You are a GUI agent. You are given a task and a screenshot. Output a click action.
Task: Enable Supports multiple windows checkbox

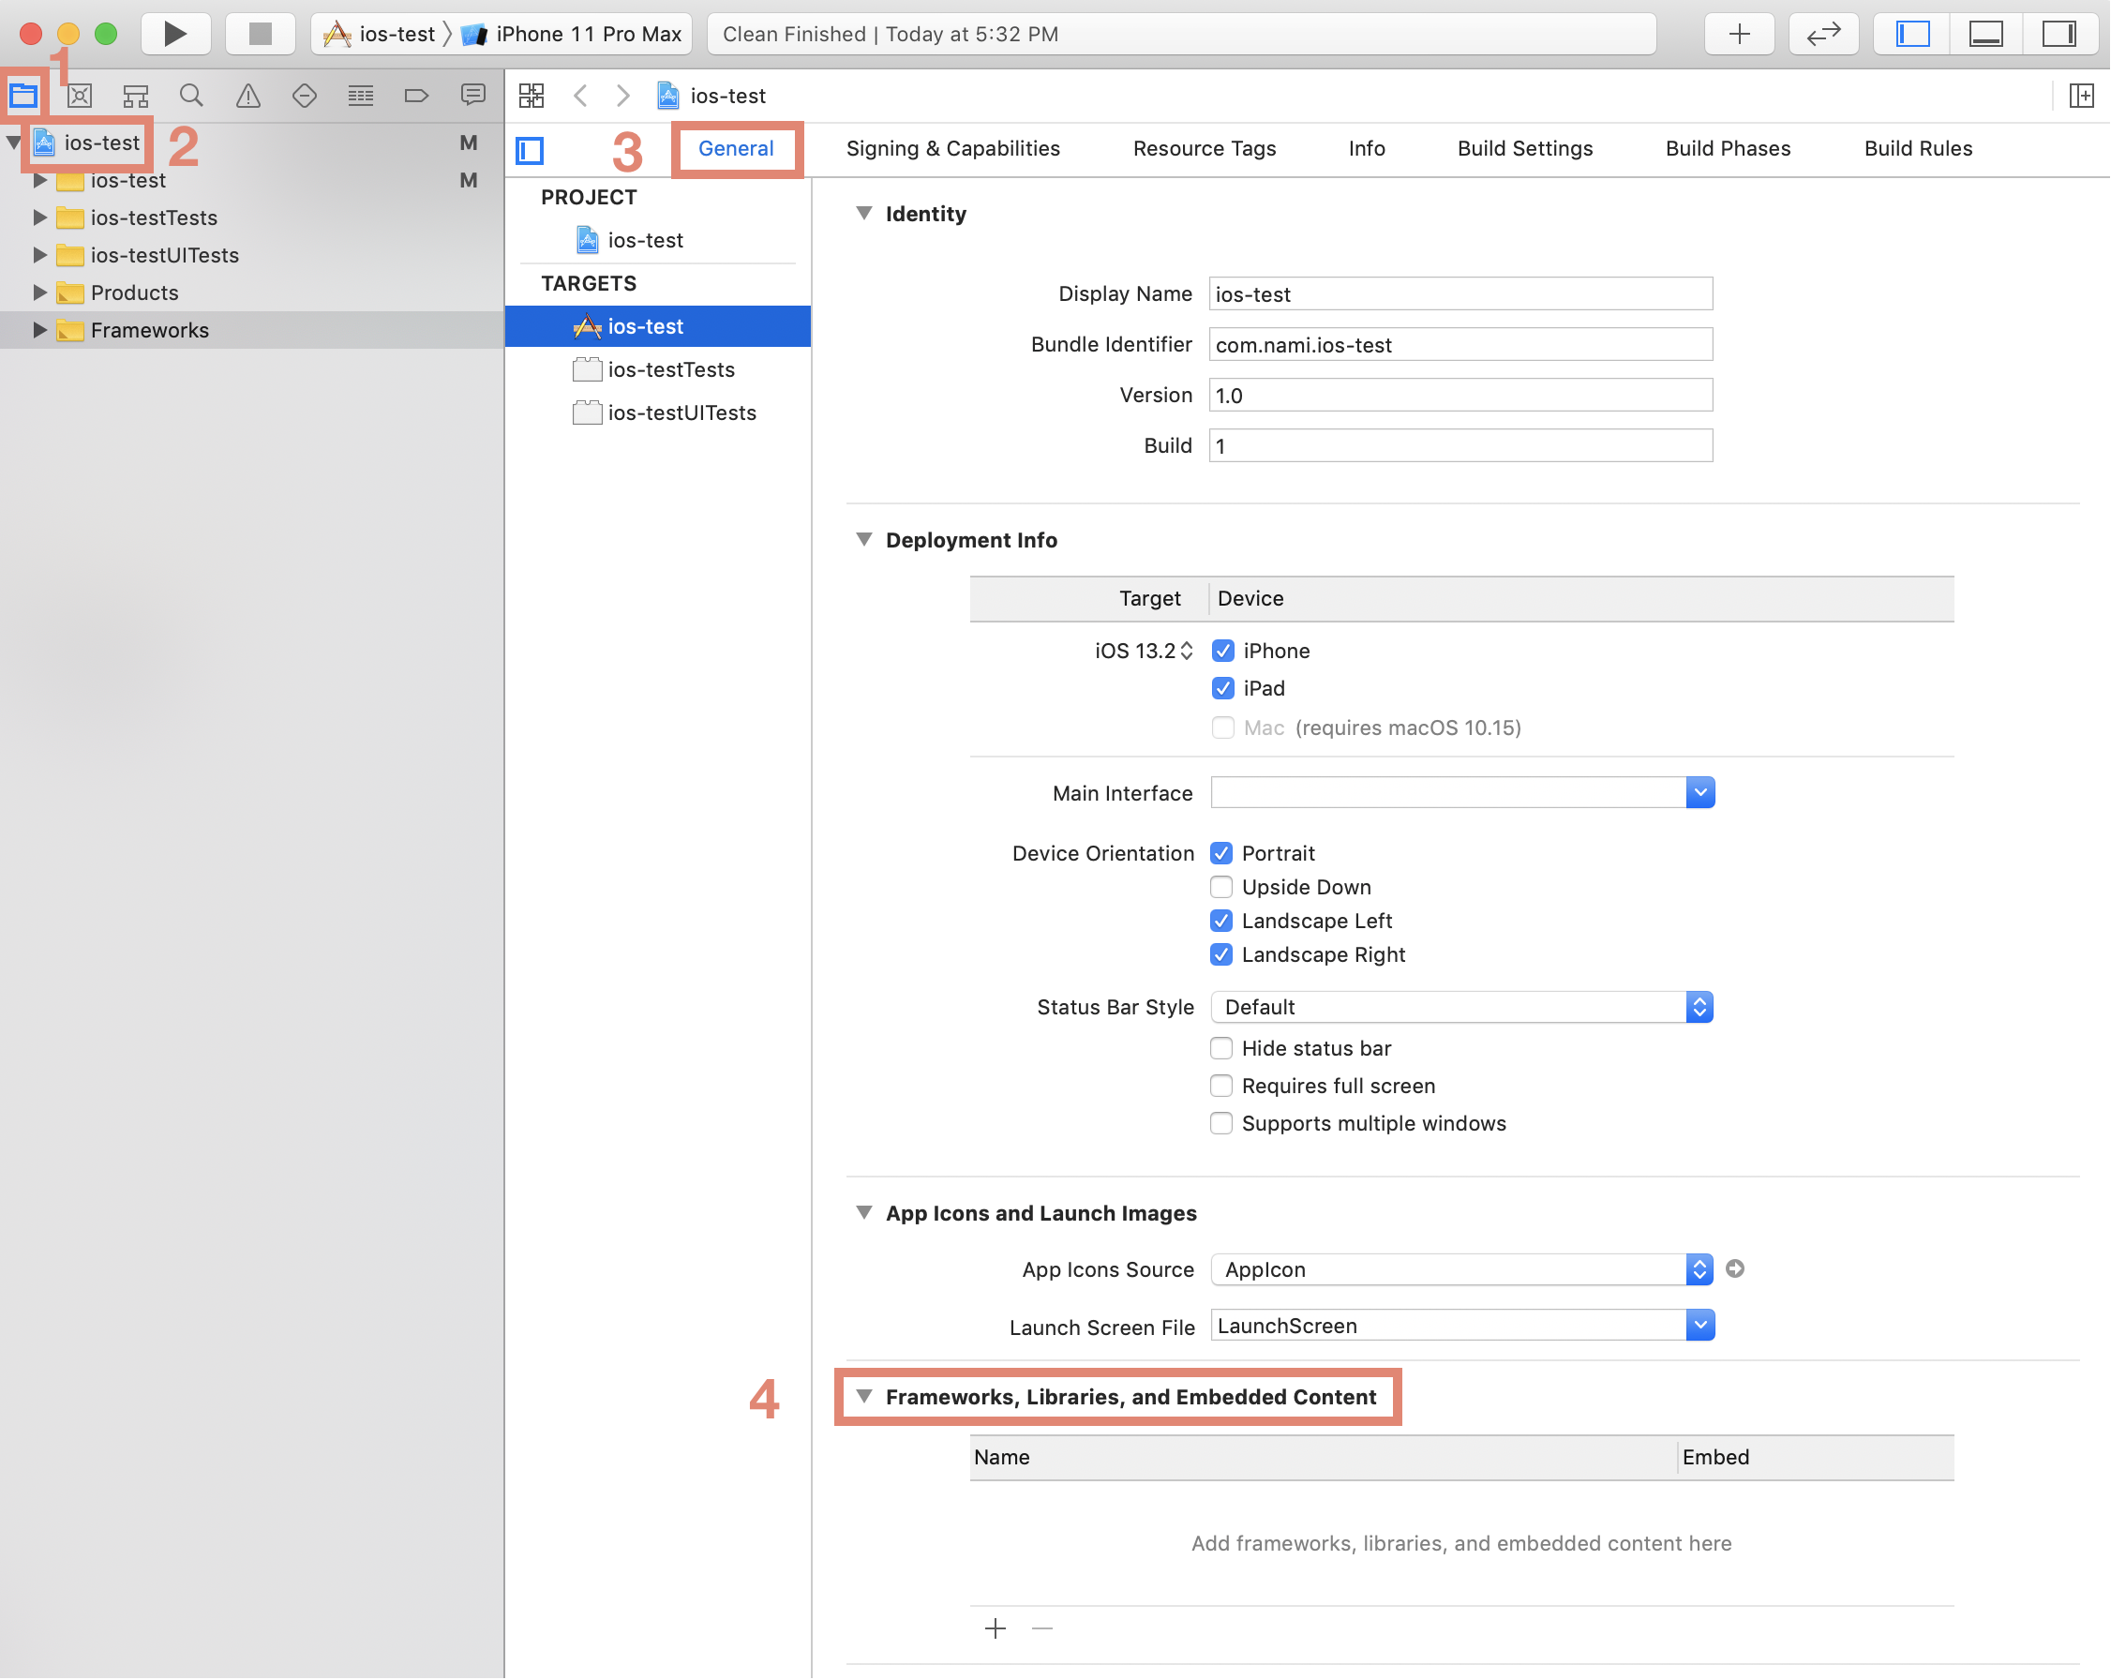1221,1123
